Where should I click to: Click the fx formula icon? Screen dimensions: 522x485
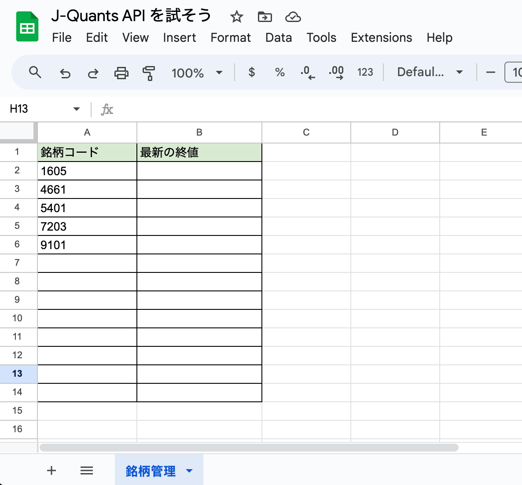point(107,109)
